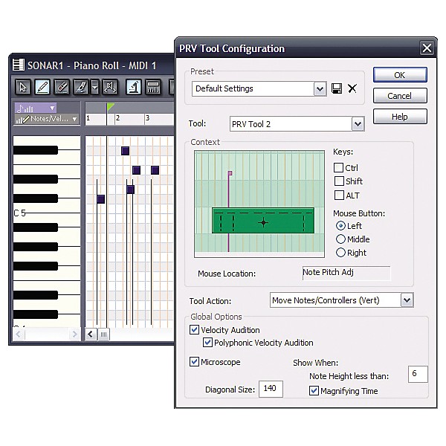Toggle the Velocity Audition checkbox
The image size is (446, 446).
click(x=194, y=330)
